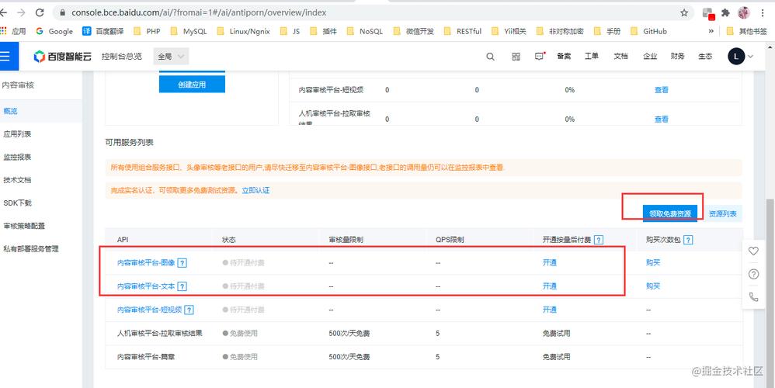Open the RESTful bookmark folder
Screen dimensions: 775x388
(x=462, y=31)
